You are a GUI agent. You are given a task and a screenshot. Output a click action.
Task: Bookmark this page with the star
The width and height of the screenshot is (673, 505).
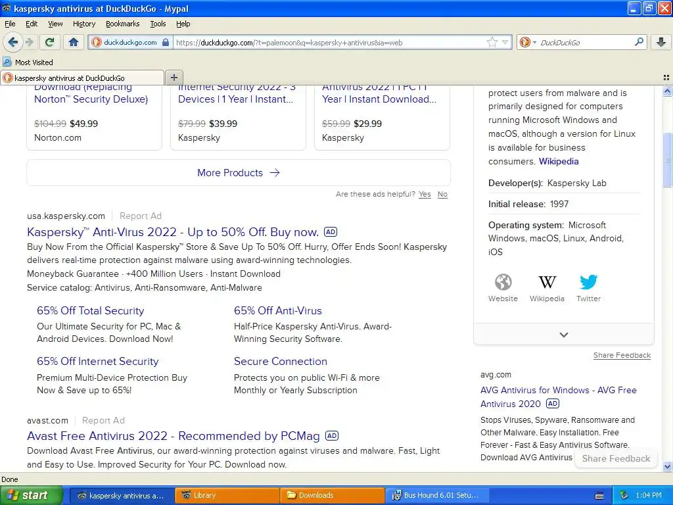(492, 42)
